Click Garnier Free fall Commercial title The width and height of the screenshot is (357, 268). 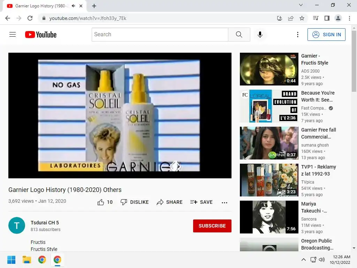319,133
